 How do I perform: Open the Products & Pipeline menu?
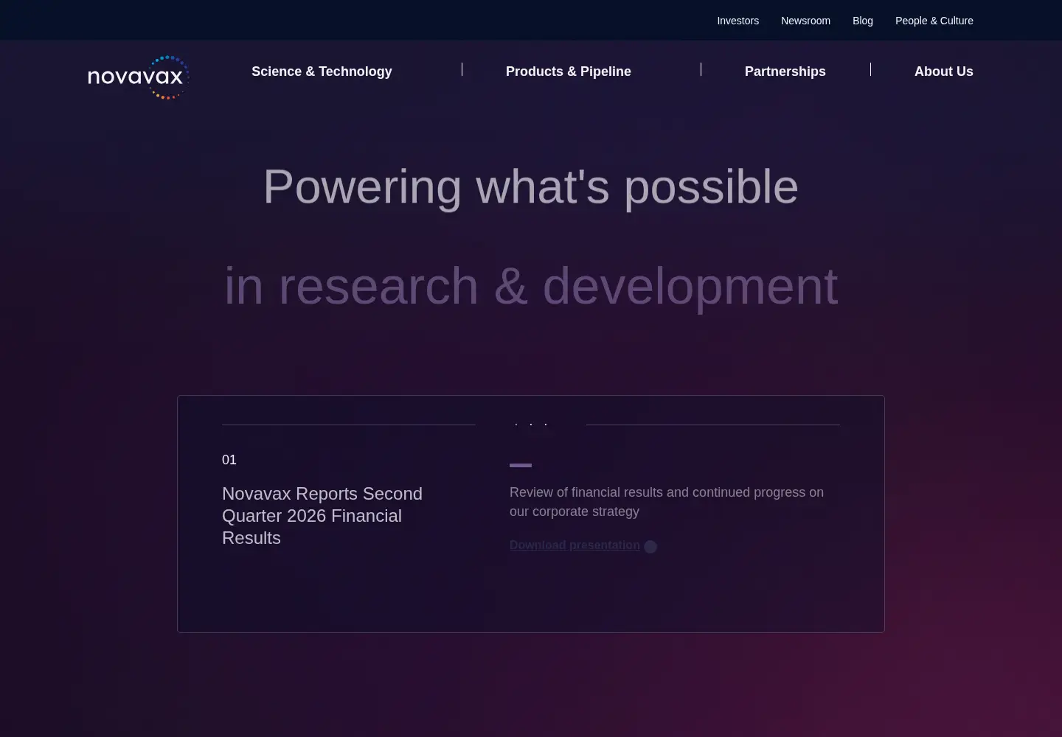click(x=569, y=71)
